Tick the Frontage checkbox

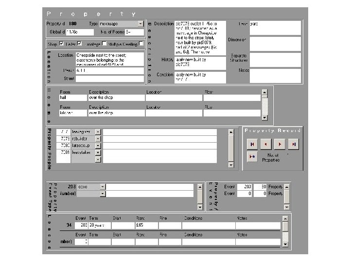(104, 44)
